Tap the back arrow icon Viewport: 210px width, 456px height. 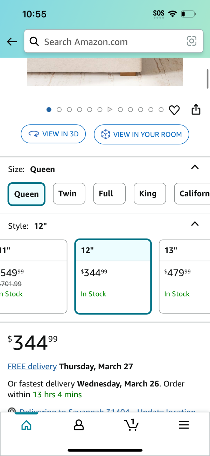12,42
